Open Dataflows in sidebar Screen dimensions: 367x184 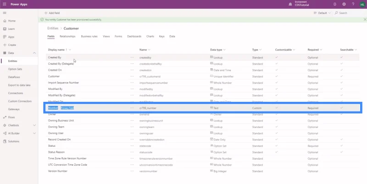pos(14,77)
